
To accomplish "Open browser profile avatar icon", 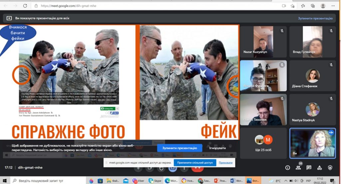I will (x=323, y=6).
